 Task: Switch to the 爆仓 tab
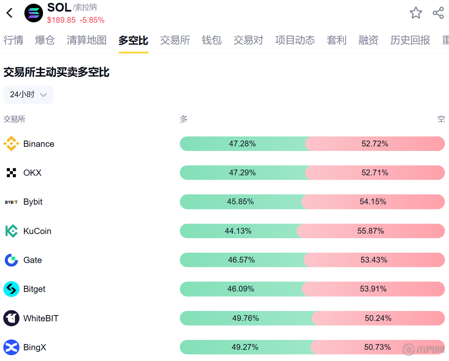tap(45, 40)
